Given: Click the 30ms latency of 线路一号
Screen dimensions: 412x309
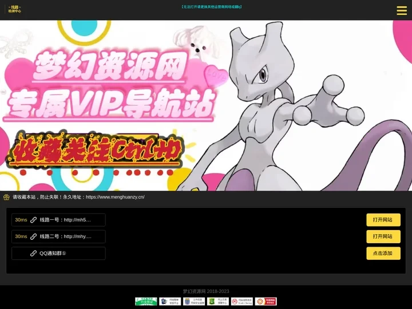Looking at the screenshot, I should (21, 220).
